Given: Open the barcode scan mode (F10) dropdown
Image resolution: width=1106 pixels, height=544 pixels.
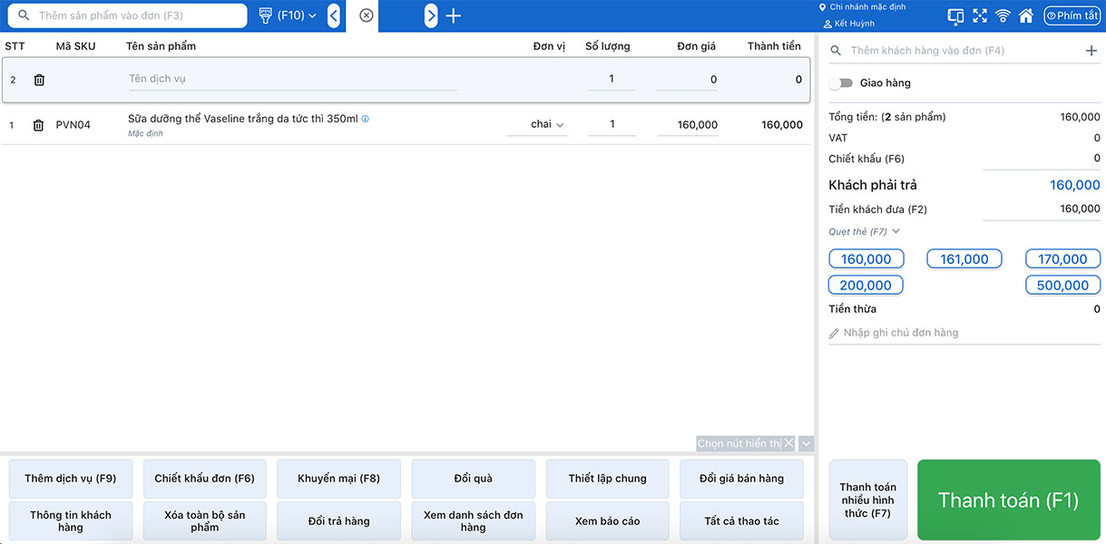Looking at the screenshot, I should 289,15.
